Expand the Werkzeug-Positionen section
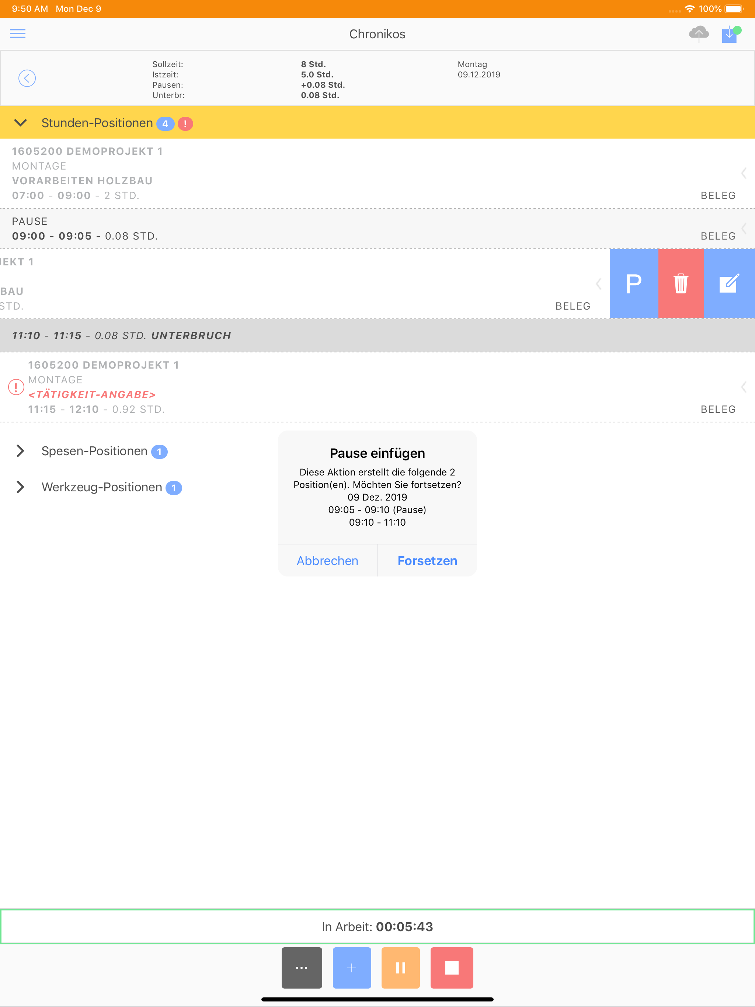This screenshot has width=755, height=1007. 20,487
